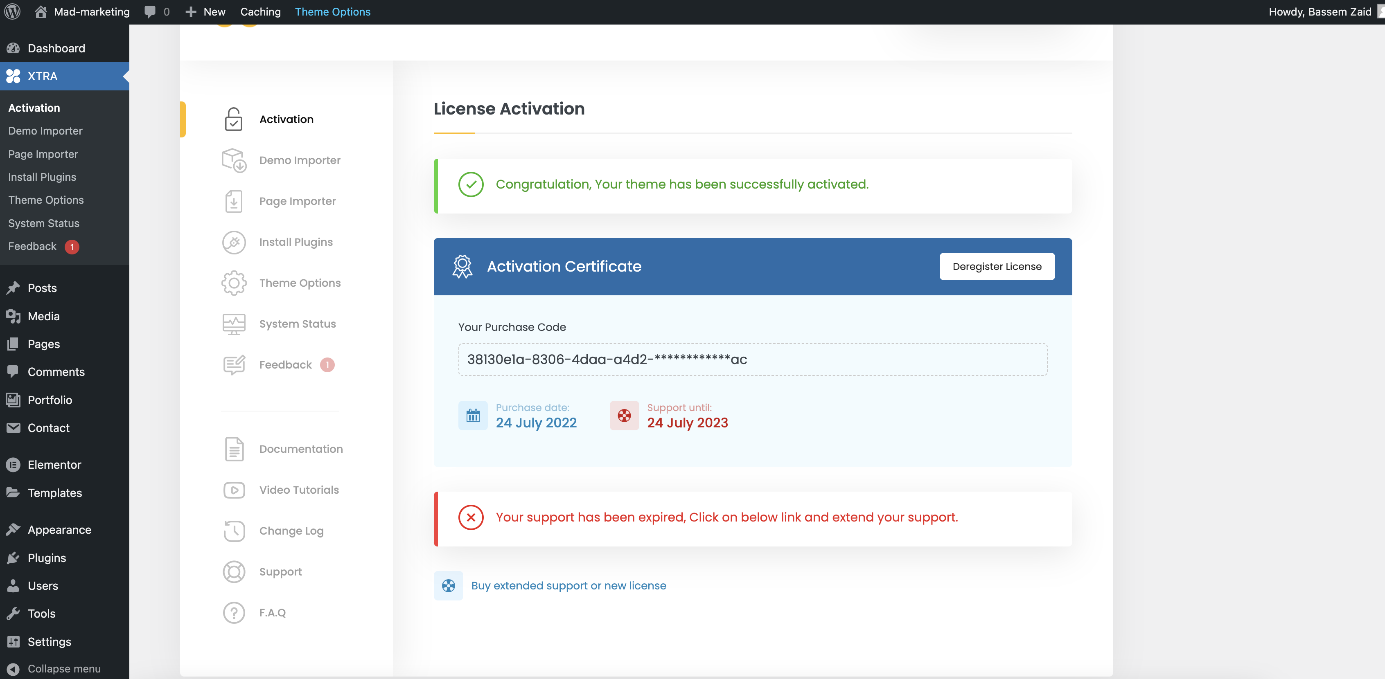Click the Collapse menu arrow icon
The width and height of the screenshot is (1385, 679).
[14, 669]
